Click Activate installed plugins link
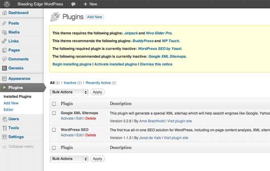270x171 pixels. point(115,64)
